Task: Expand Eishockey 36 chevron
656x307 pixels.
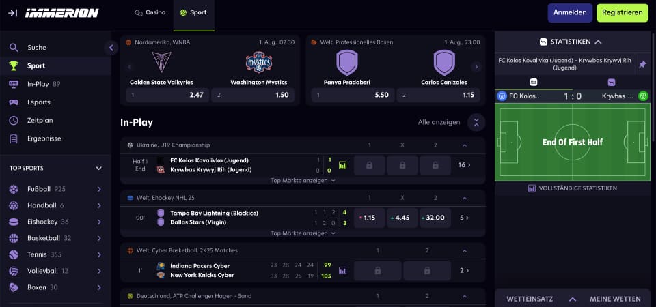Action: 99,222
